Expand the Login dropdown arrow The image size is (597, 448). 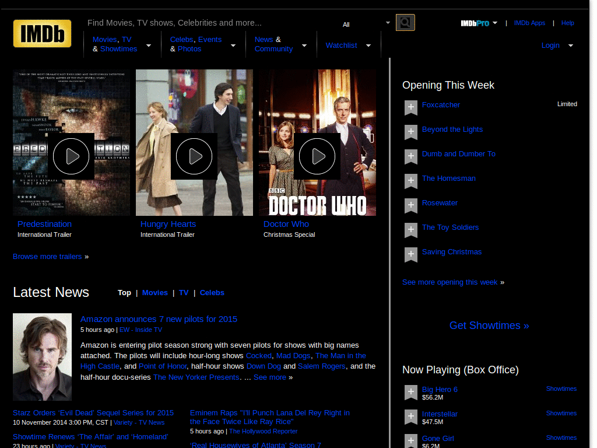(571, 45)
